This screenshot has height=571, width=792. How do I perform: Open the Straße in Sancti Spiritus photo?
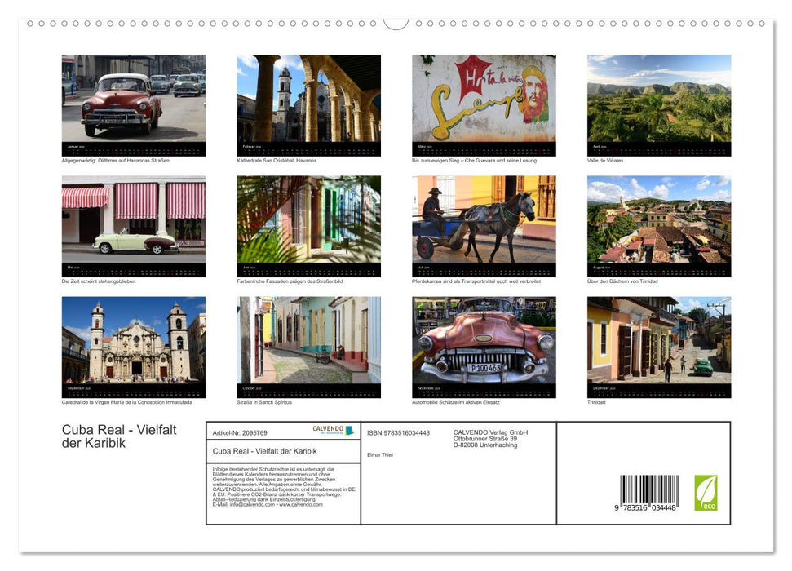[308, 346]
